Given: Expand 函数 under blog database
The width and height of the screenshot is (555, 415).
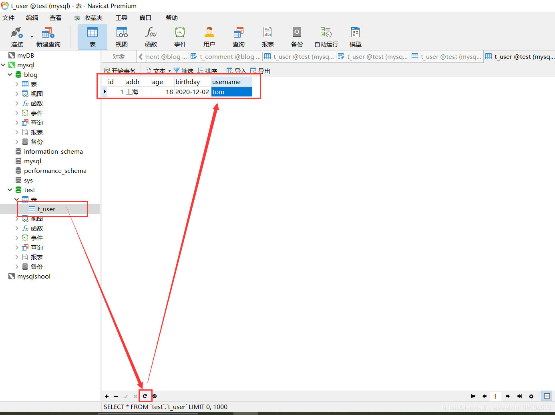Looking at the screenshot, I should [x=17, y=103].
